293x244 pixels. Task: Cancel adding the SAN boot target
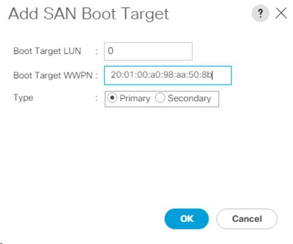[x=246, y=218]
